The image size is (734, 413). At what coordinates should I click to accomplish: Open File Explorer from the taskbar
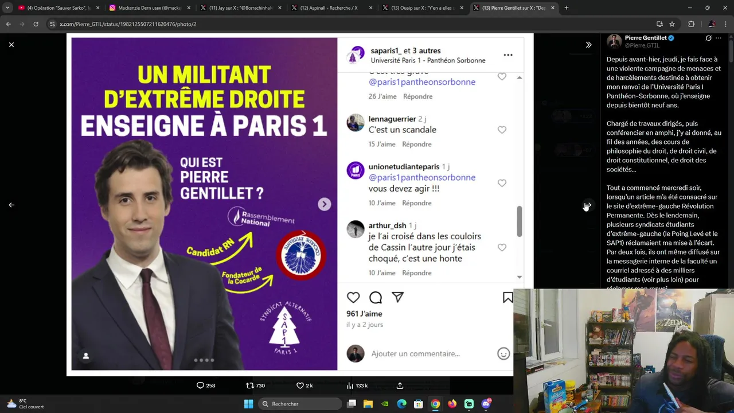tap(368, 404)
